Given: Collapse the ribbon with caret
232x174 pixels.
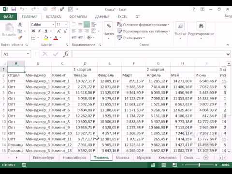Looking at the screenshot, I should (x=228, y=44).
